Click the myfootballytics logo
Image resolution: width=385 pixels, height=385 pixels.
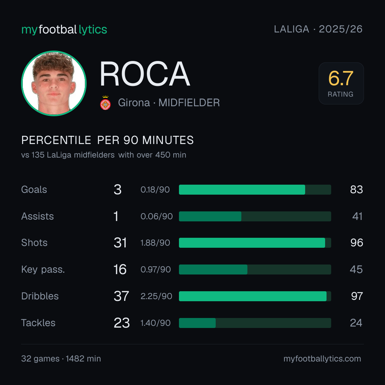tap(64, 30)
